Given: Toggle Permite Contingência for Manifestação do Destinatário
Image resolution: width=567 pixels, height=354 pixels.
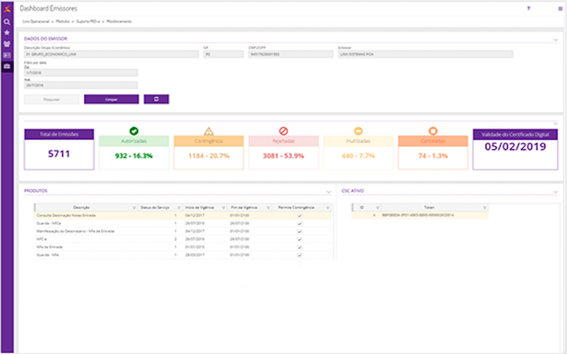Looking at the screenshot, I should pyautogui.click(x=299, y=231).
